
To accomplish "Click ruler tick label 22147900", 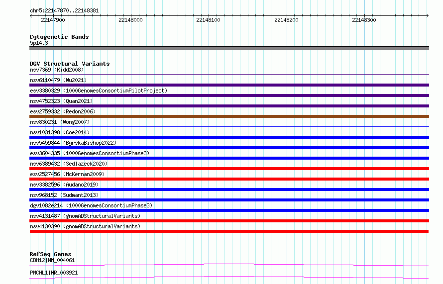I will (53, 20).
